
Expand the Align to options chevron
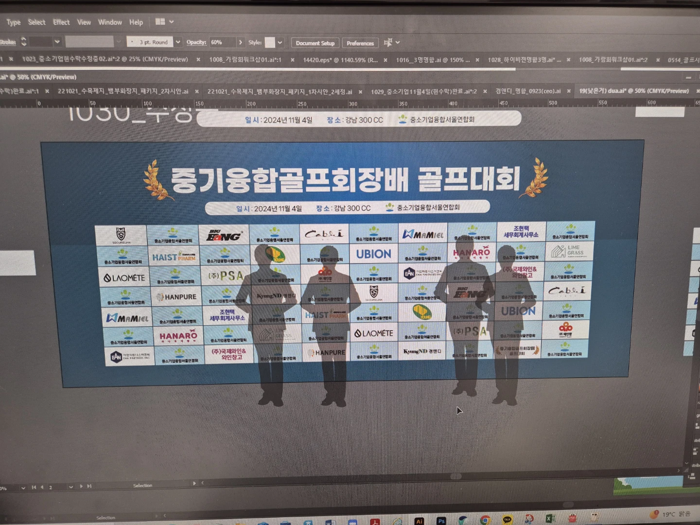click(x=398, y=43)
